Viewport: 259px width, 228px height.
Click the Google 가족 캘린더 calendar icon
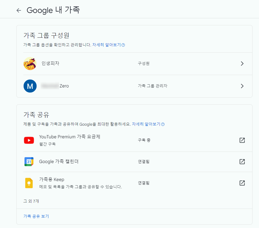pos(29,161)
